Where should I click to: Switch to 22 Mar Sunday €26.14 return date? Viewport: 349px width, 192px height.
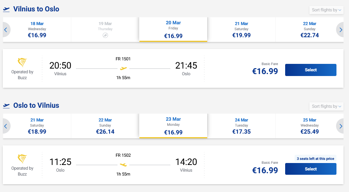coord(105,126)
